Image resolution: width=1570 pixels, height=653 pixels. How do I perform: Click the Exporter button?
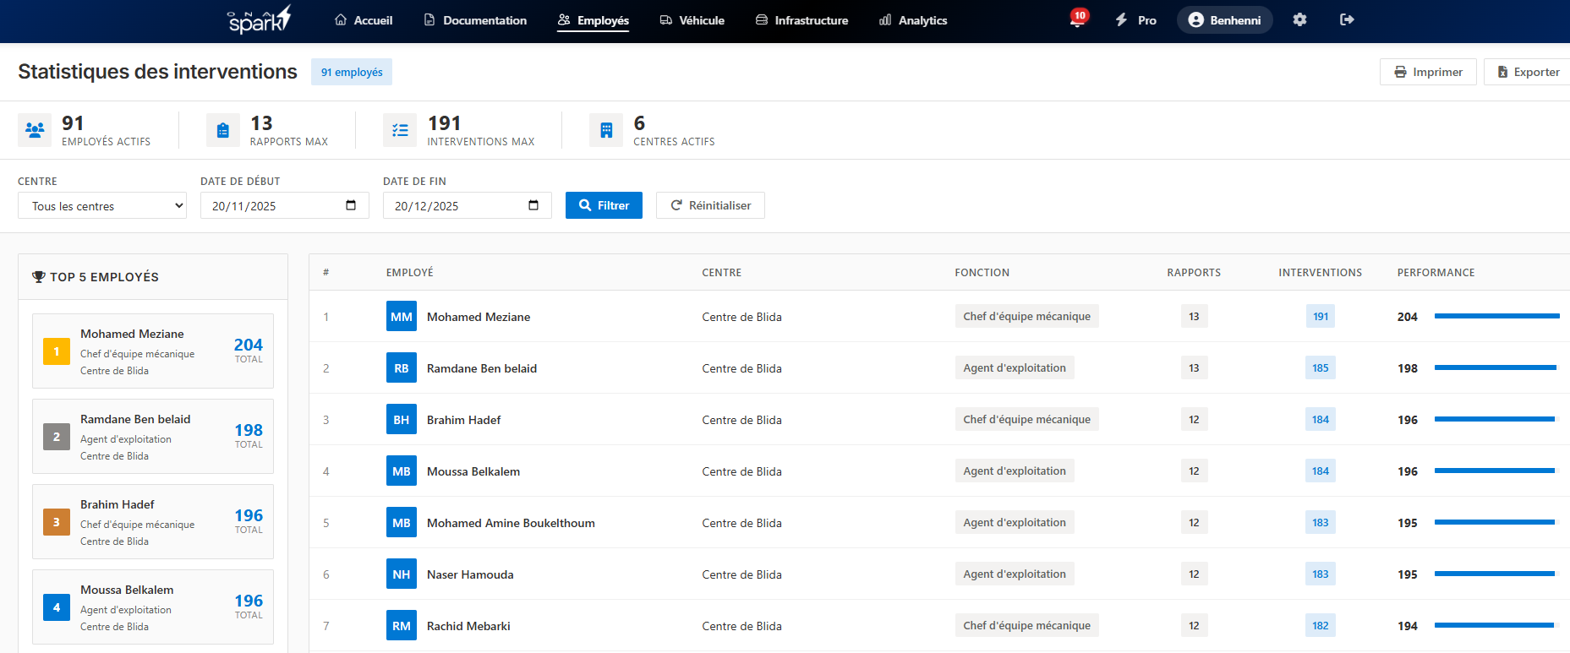(x=1528, y=72)
